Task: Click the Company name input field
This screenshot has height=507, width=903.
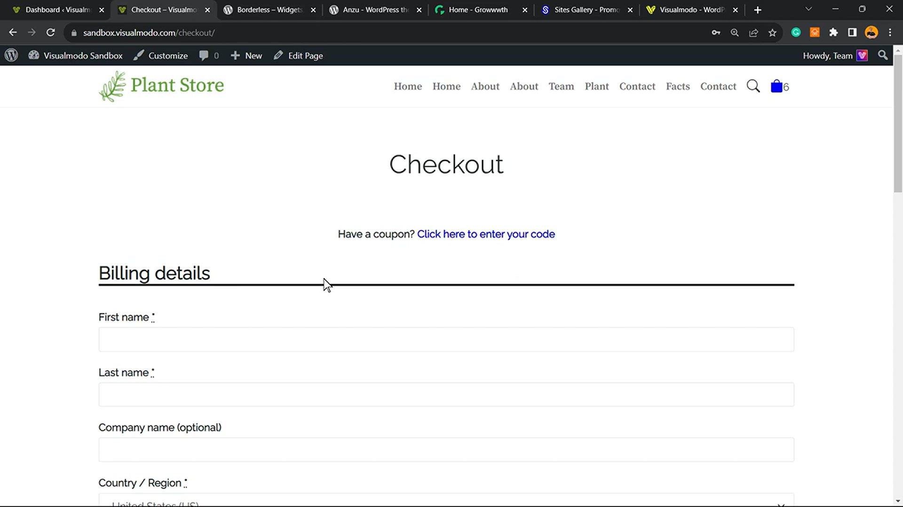Action: click(446, 450)
